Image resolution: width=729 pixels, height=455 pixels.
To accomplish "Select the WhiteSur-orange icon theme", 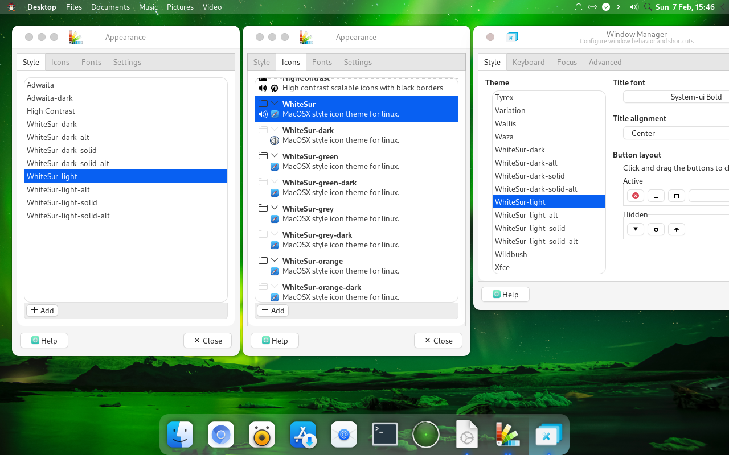I will click(357, 266).
